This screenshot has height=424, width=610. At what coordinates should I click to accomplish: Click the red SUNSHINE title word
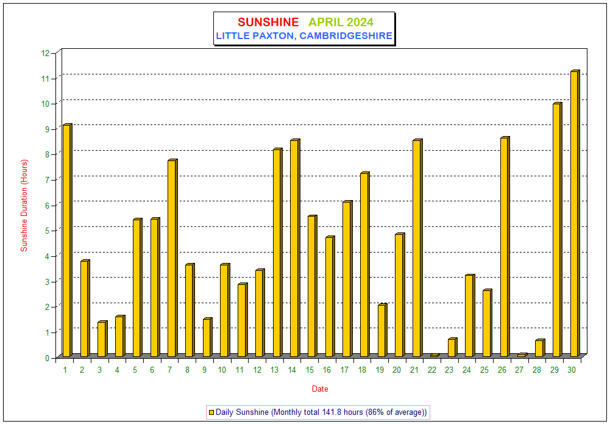268,22
